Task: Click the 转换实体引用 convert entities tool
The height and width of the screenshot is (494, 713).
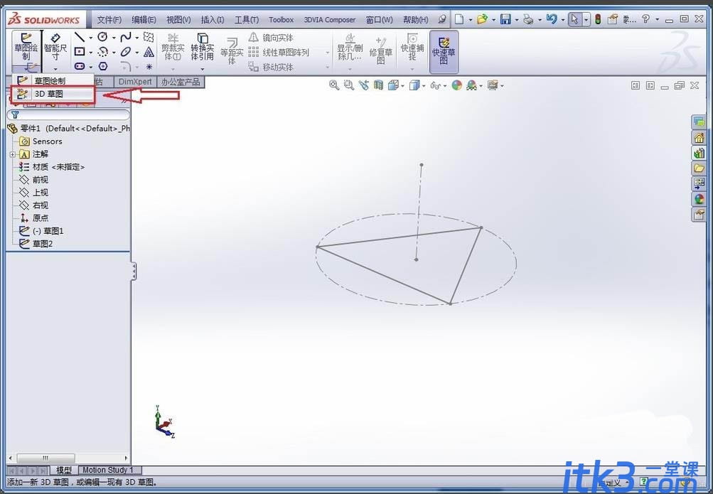Action: [203, 46]
